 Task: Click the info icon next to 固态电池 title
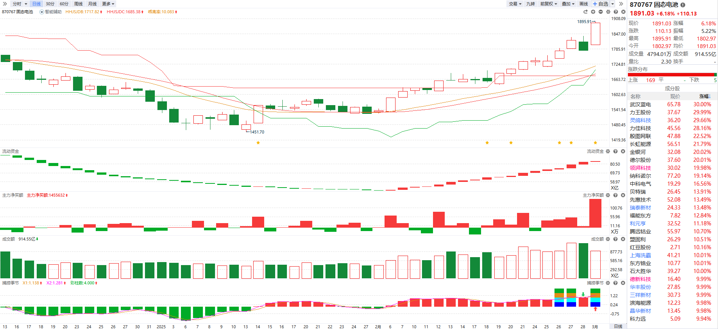click(x=683, y=5)
